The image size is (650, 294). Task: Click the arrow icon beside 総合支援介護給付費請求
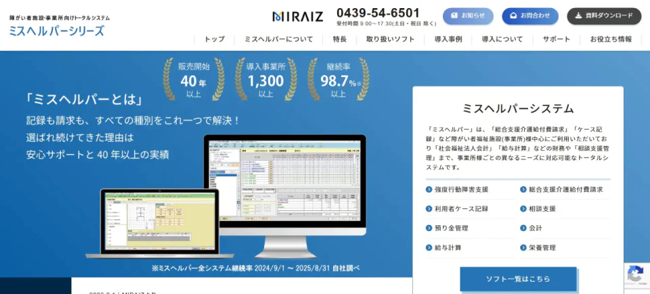click(x=523, y=190)
